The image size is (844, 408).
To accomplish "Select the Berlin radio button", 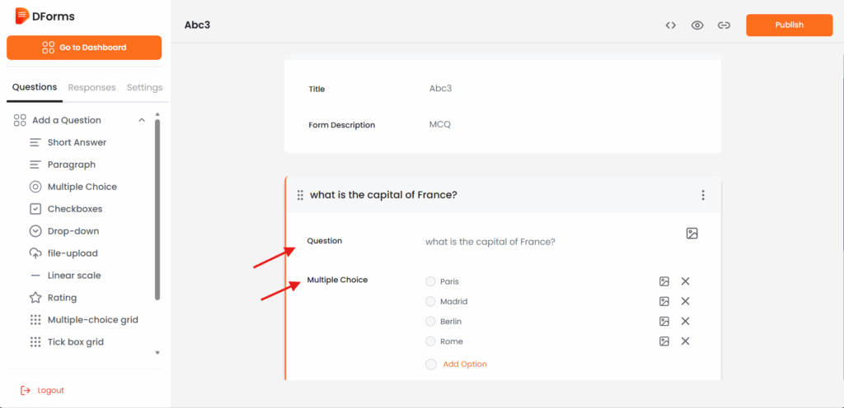I will pos(430,322).
